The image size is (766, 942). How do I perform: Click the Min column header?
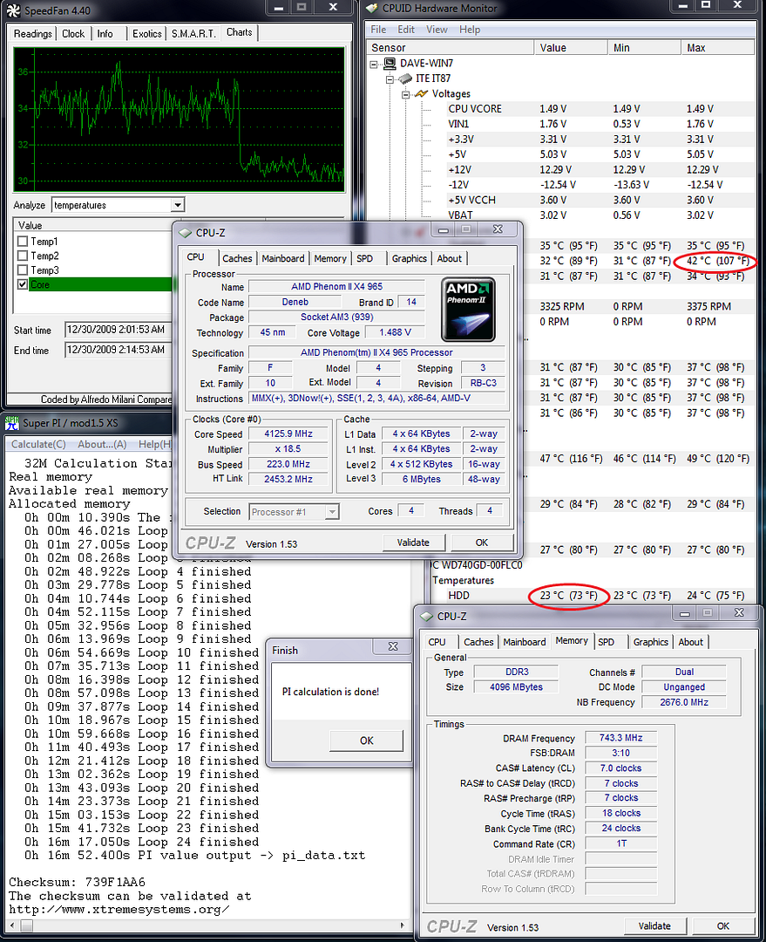(x=645, y=48)
